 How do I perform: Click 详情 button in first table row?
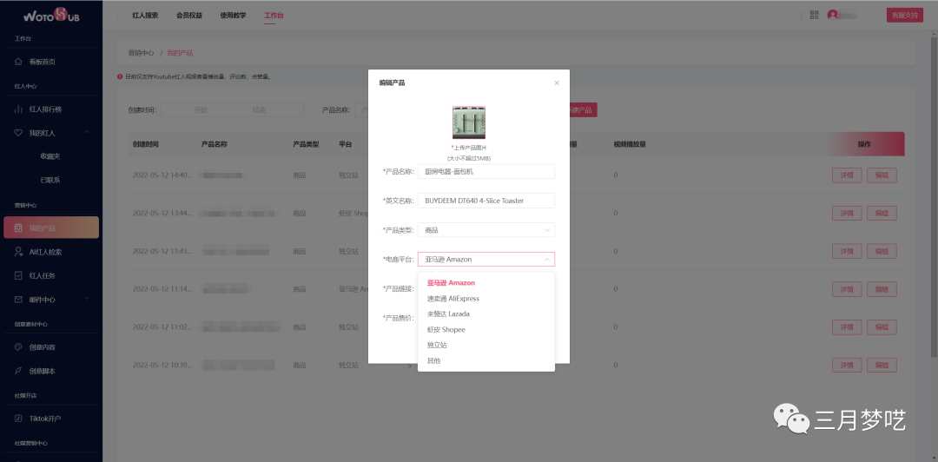pyautogui.click(x=847, y=175)
